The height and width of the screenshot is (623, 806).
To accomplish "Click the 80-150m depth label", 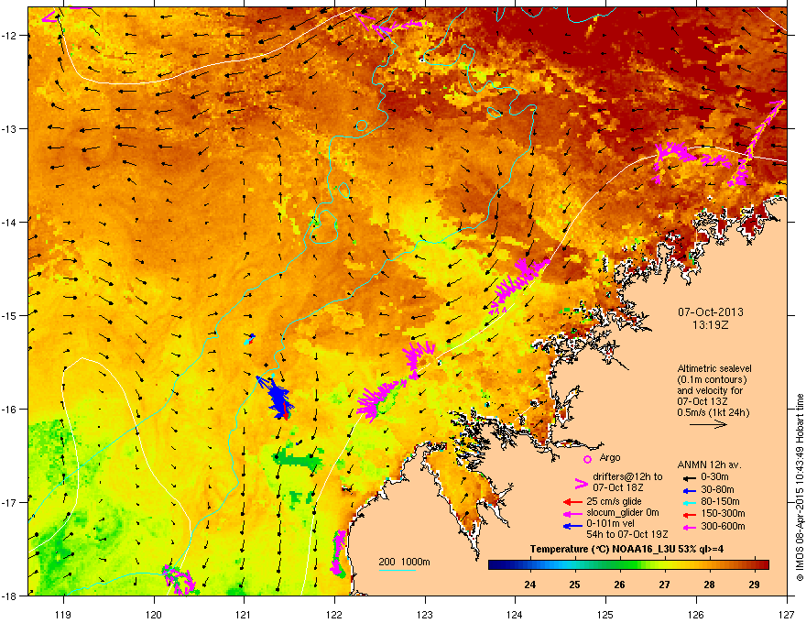I will [720, 502].
